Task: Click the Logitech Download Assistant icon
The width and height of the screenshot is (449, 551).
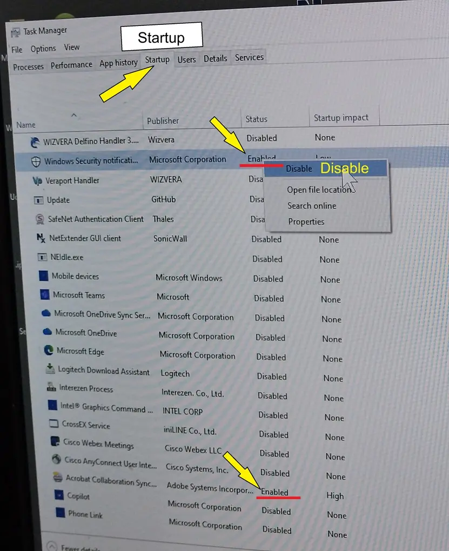Action: coord(50,368)
